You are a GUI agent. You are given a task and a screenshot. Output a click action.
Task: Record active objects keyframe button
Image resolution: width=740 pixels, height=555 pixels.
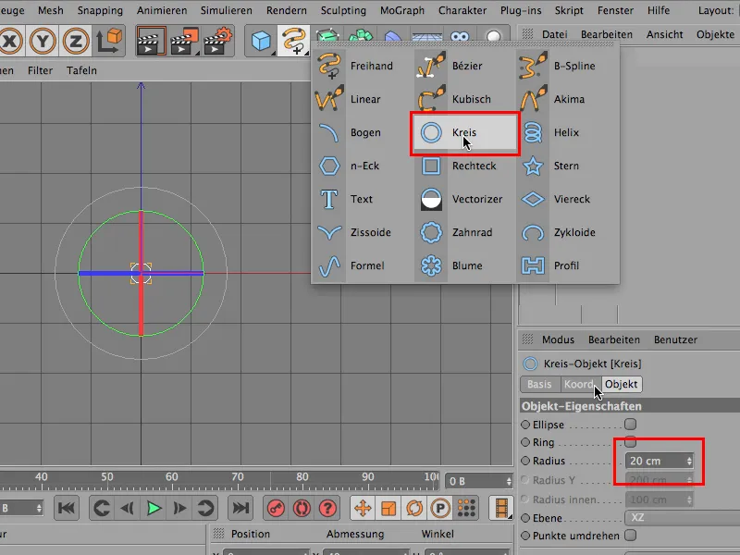point(276,508)
